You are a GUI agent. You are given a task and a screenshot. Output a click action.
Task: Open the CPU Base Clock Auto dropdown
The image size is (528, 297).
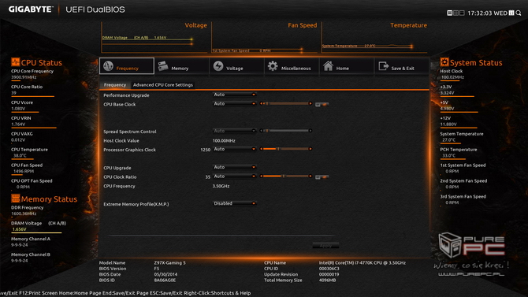[x=234, y=104]
